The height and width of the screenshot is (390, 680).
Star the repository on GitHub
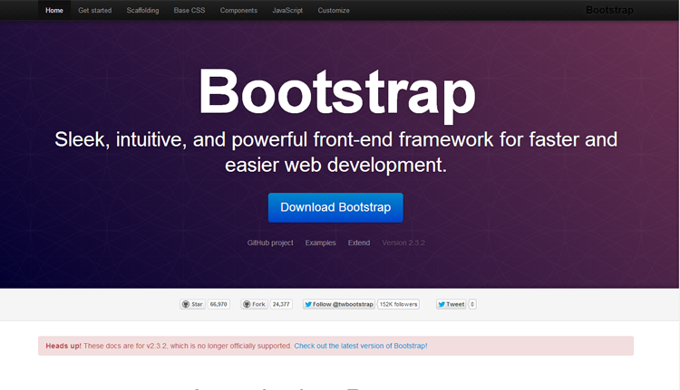click(192, 304)
